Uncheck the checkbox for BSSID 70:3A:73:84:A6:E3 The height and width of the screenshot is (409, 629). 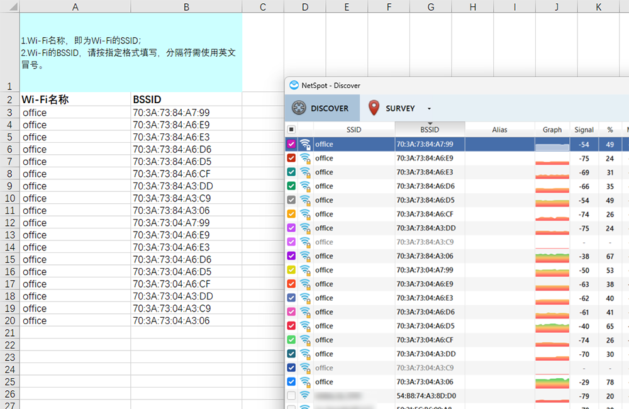(x=291, y=172)
